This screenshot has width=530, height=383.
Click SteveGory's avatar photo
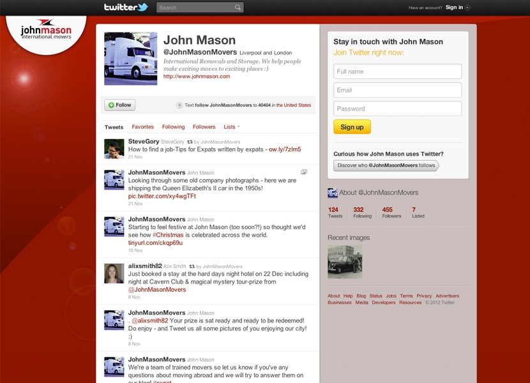[x=114, y=149]
